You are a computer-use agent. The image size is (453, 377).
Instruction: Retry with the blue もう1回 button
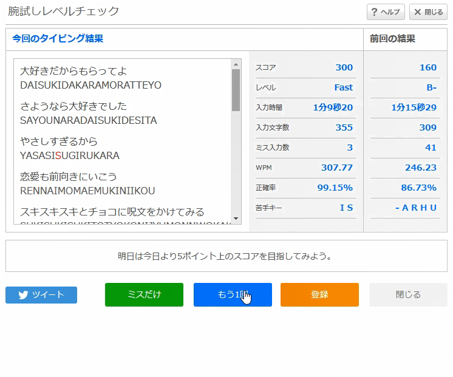coord(233,295)
